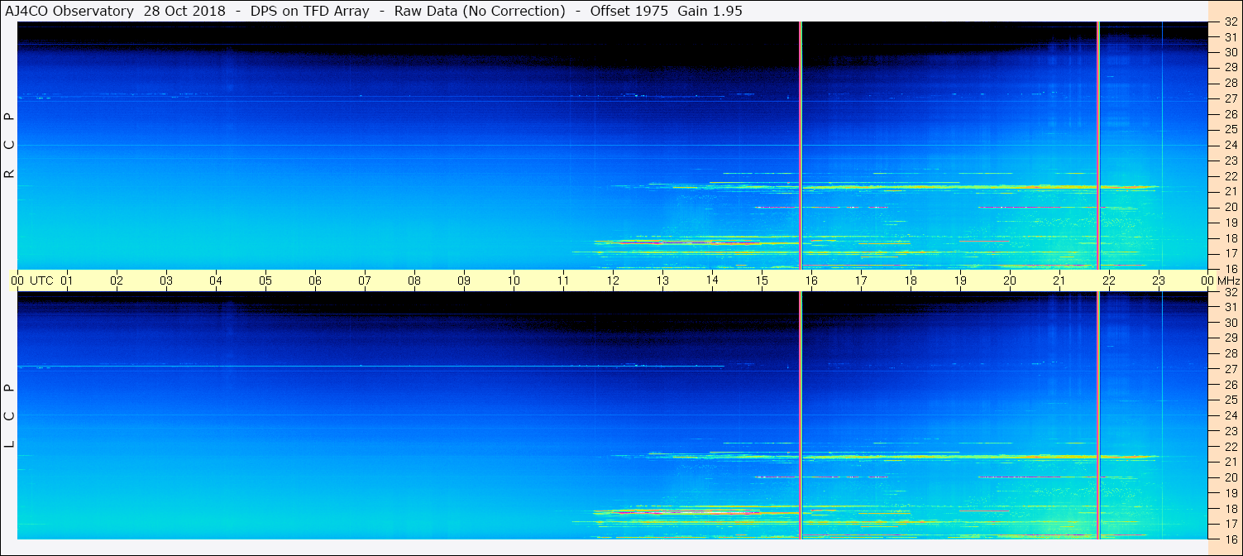
Task: Click the "AJ4CO Observatory" title text
Action: tap(70, 11)
